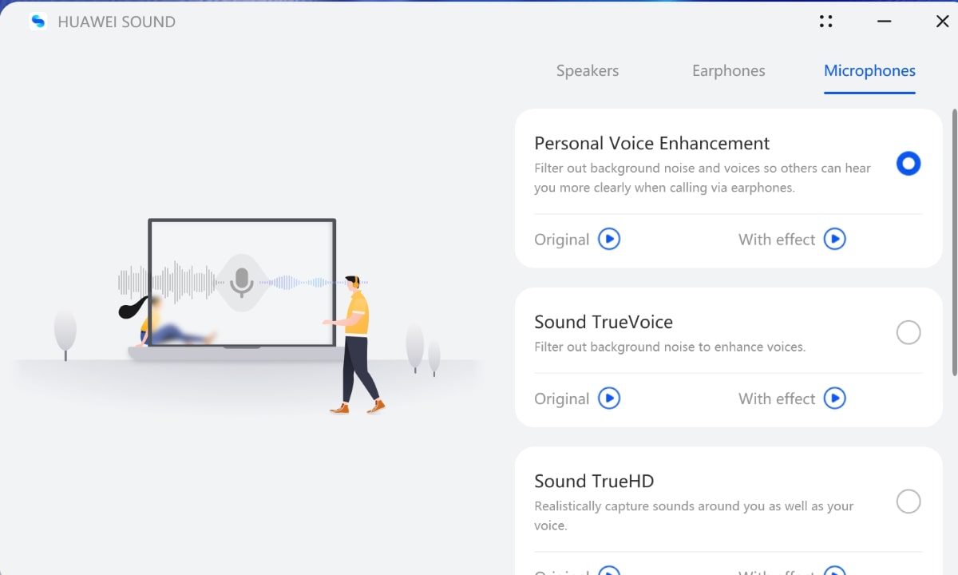
Task: Open the Microphones tab
Action: tap(869, 70)
